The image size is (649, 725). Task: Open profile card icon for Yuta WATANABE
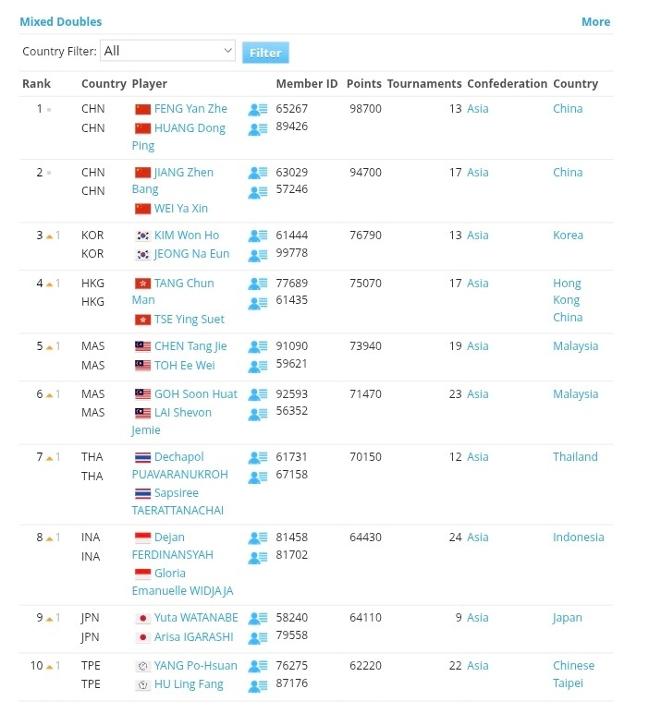(257, 618)
